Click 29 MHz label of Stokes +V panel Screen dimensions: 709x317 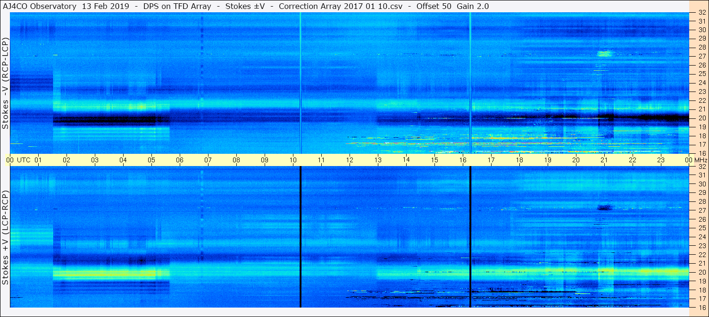pyautogui.click(x=702, y=193)
